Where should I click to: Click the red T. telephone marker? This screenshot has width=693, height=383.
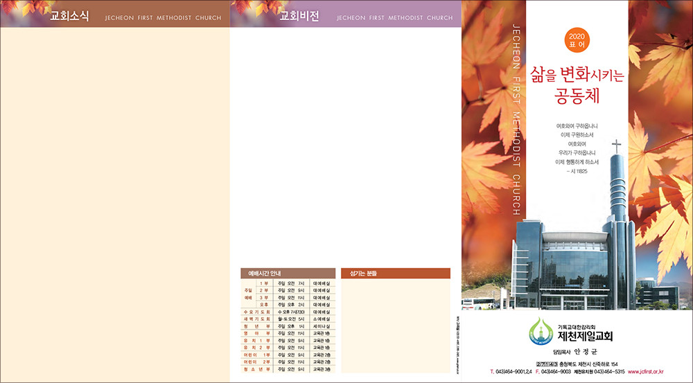pos(491,373)
